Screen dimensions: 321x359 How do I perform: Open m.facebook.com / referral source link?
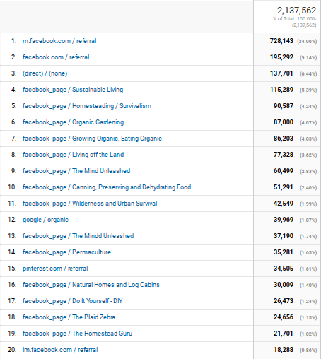pos(59,41)
